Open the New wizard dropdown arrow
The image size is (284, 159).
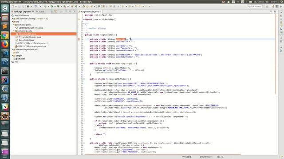click(16, 6)
